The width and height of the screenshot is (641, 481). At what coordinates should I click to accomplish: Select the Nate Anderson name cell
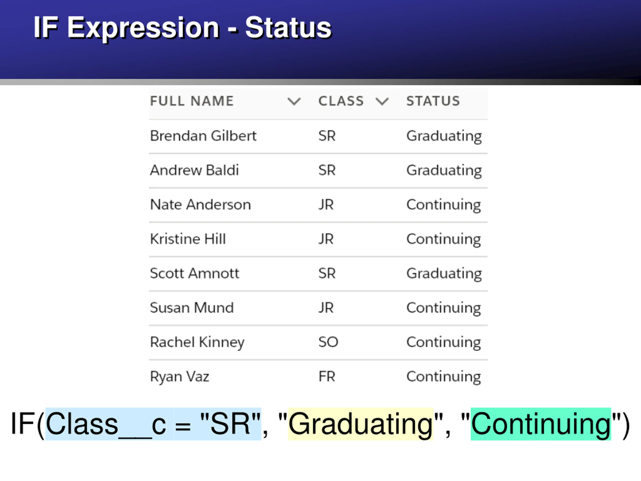[200, 204]
